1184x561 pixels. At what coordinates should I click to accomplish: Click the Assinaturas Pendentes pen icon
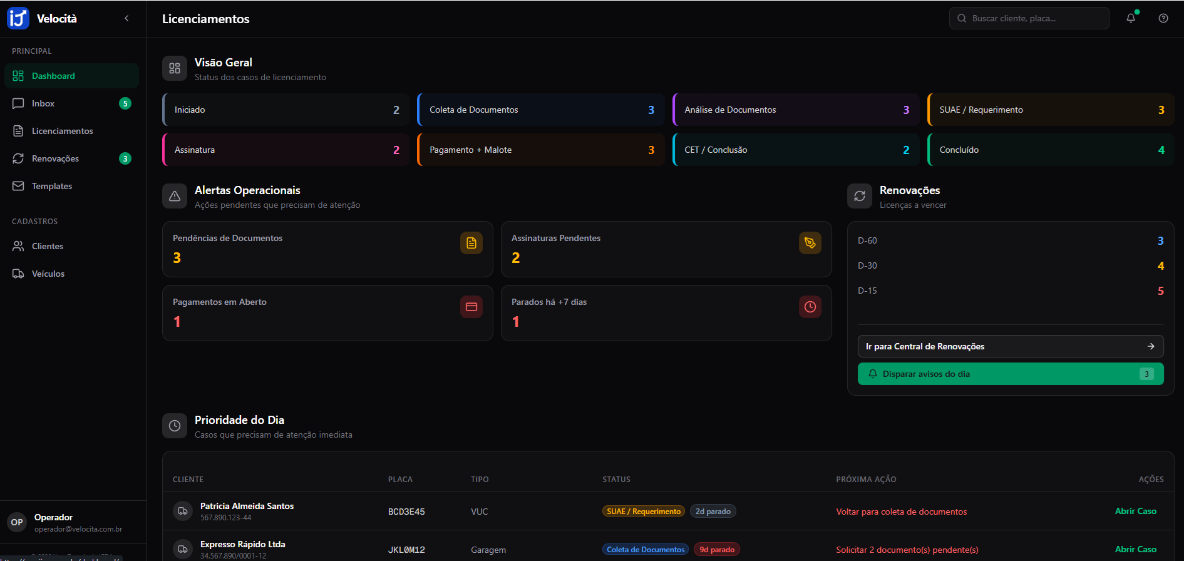[x=810, y=243]
